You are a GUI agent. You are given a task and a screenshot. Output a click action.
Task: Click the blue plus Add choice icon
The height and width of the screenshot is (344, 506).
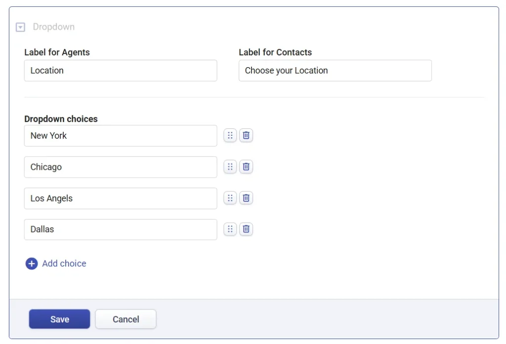(32, 264)
